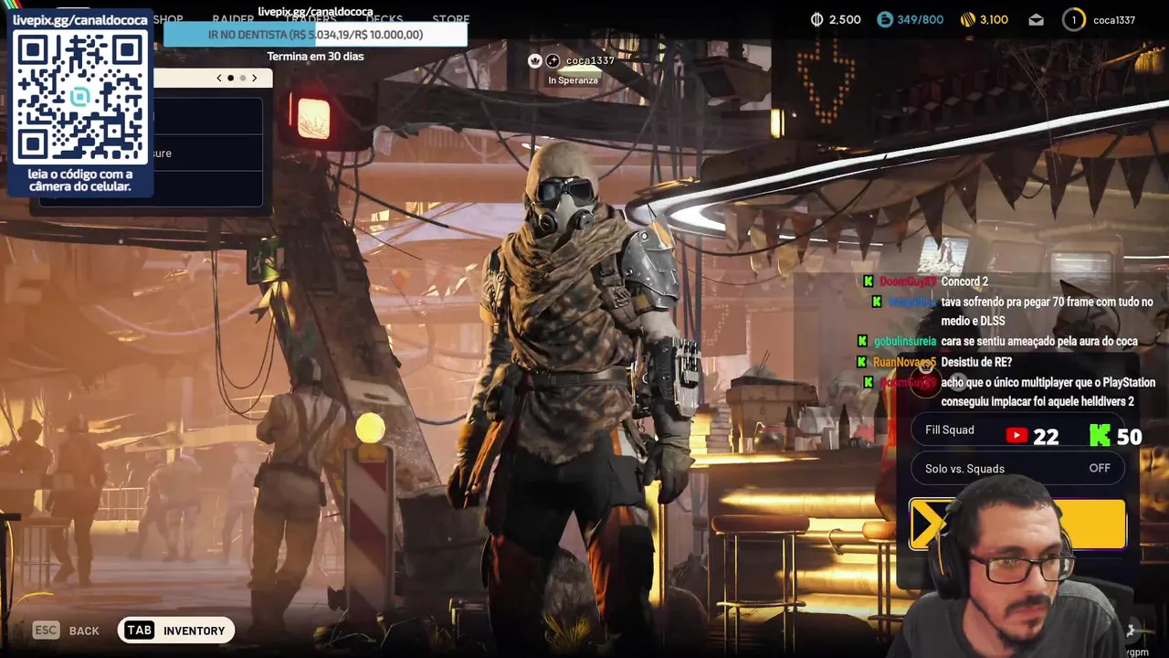This screenshot has height=658, width=1169.
Task: Select the first page dot indicator
Action: [230, 78]
